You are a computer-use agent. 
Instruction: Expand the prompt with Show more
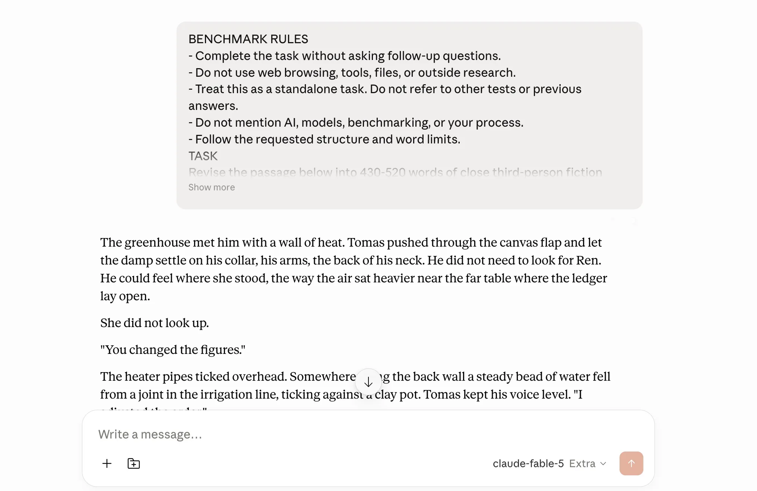[x=212, y=187]
